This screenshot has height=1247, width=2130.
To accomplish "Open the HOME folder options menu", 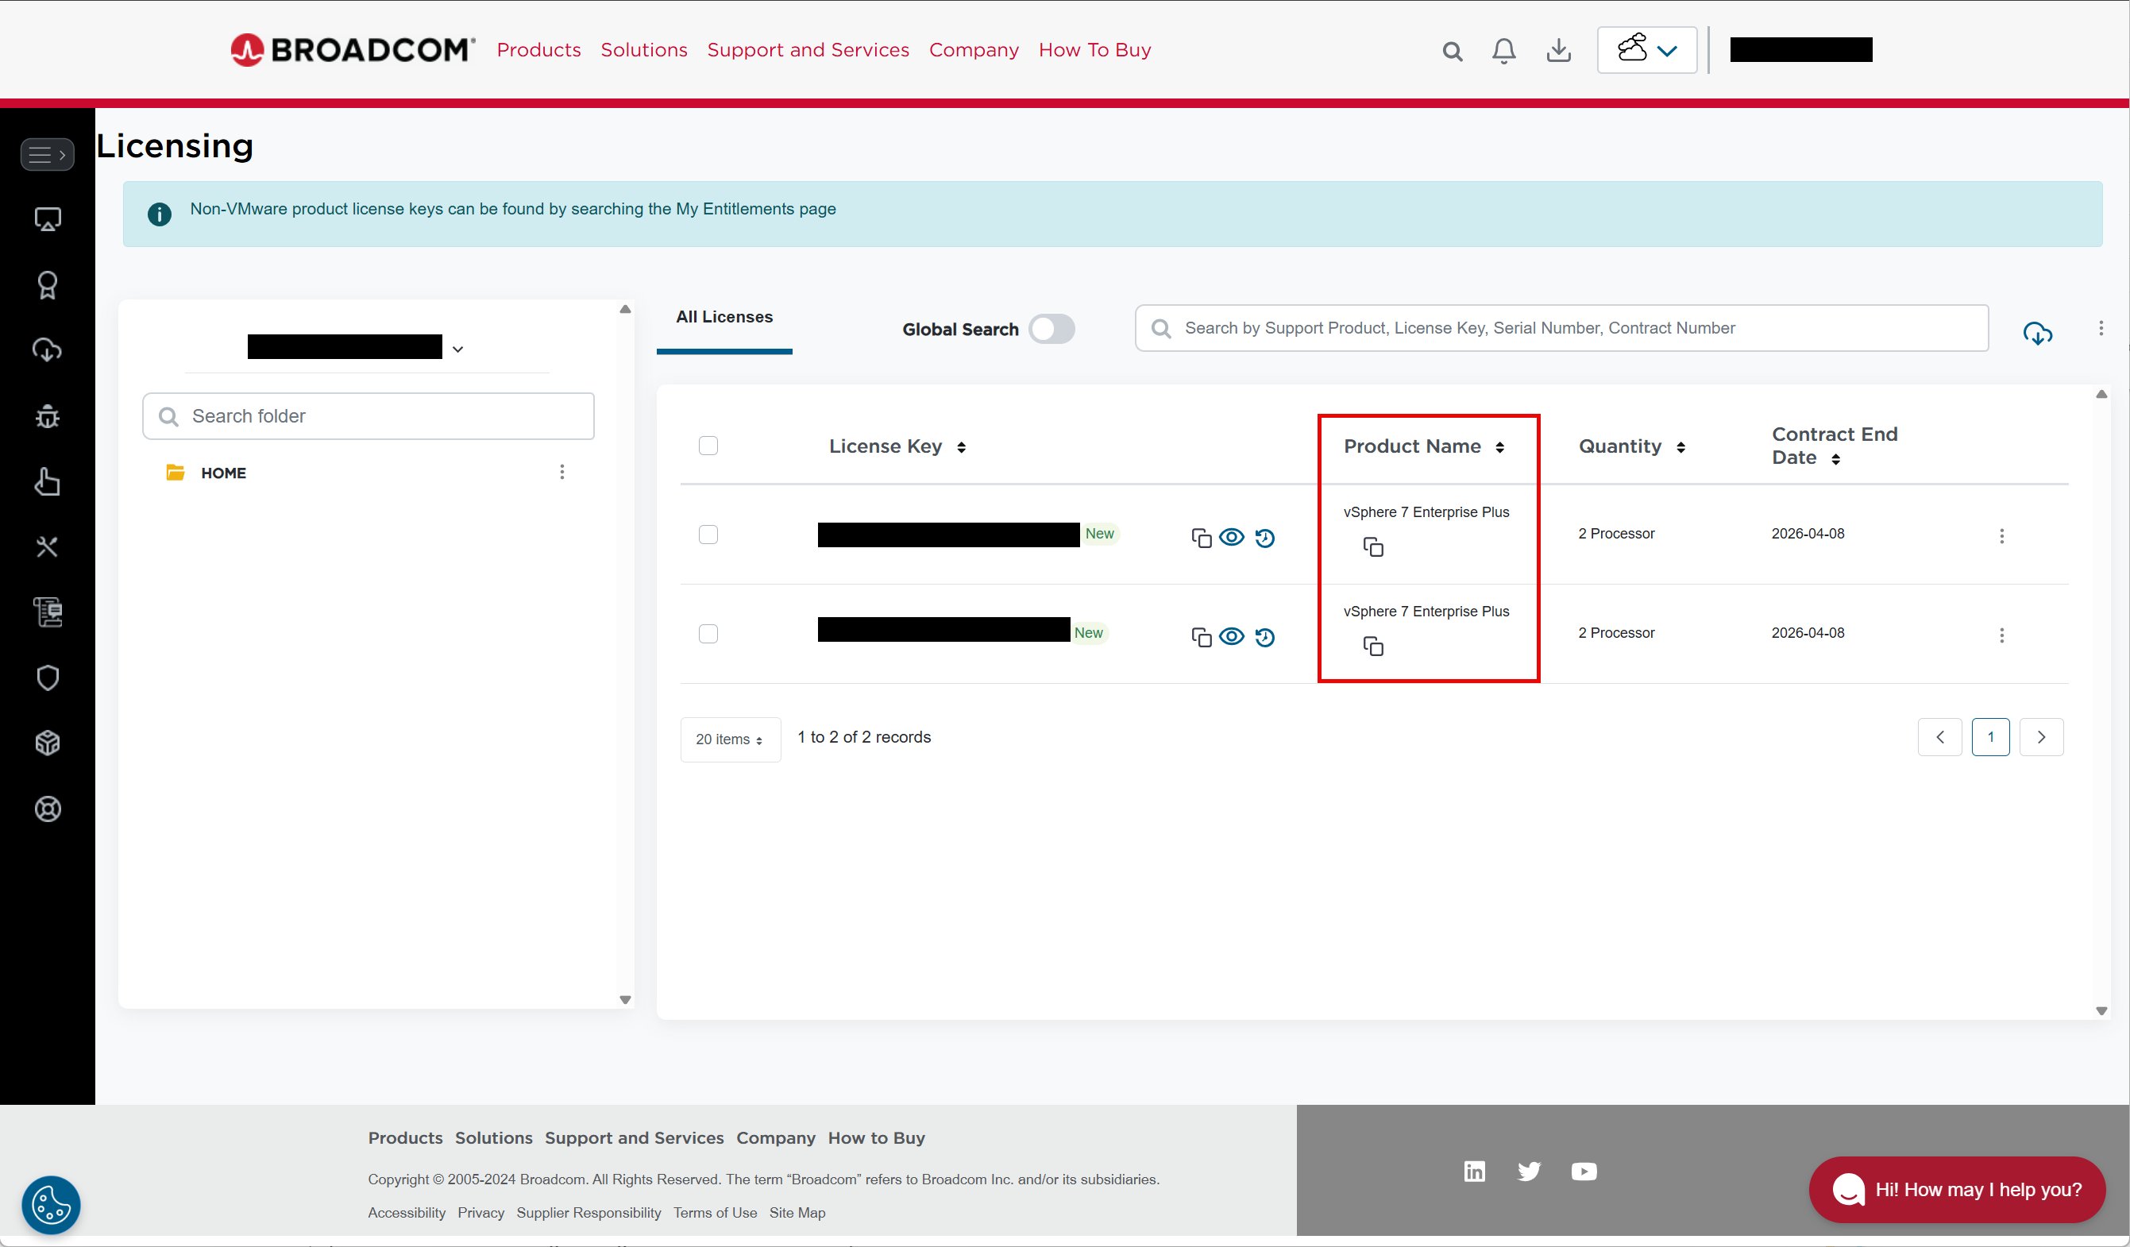I will point(562,472).
